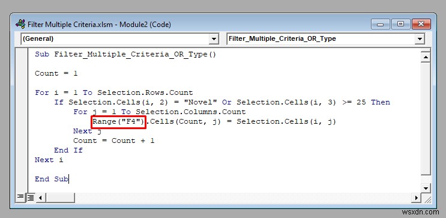Click the "Next j" line
This screenshot has width=446, height=218.
(x=87, y=131)
